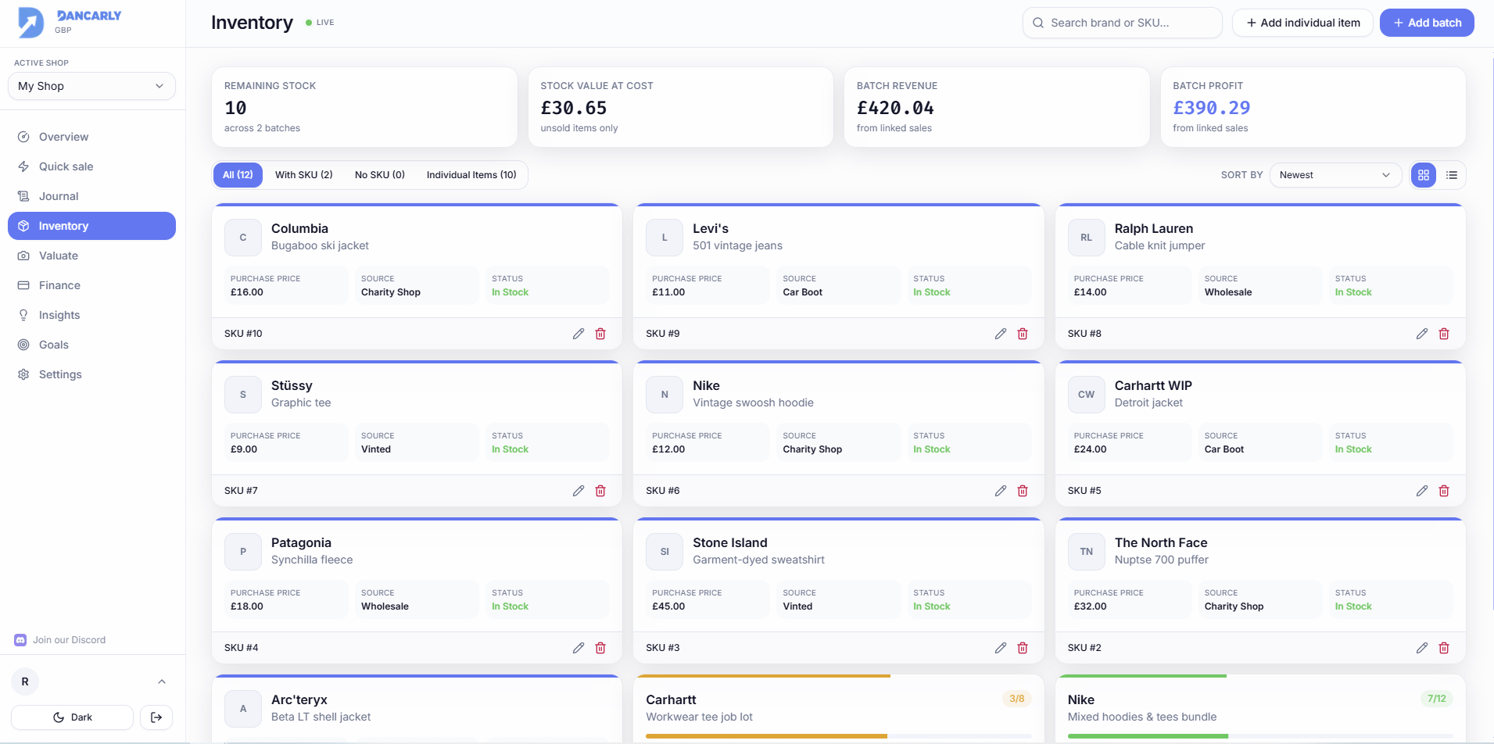Edit The North Face Nuptse puffer
This screenshot has height=744, width=1494.
(x=1422, y=648)
